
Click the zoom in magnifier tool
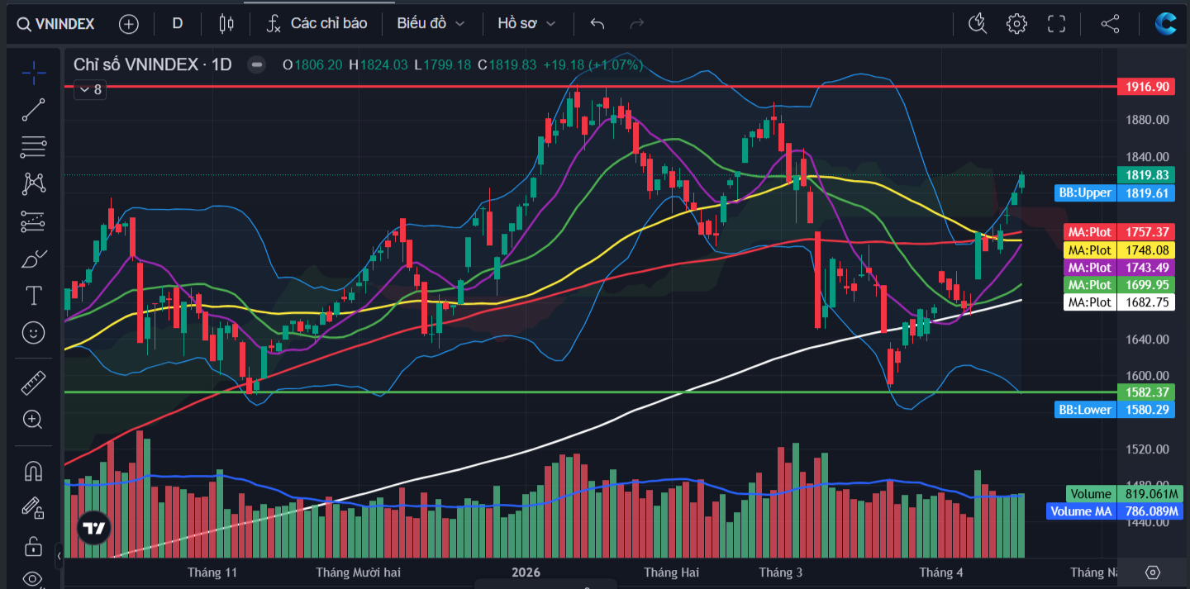(33, 420)
